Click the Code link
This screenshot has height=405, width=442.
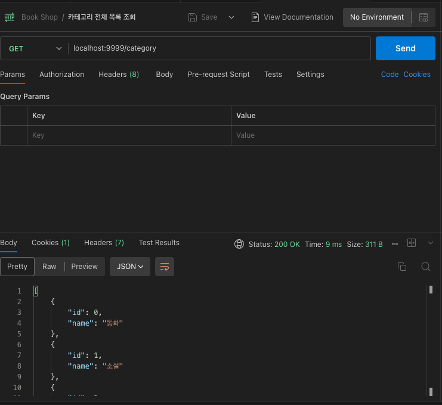(x=390, y=75)
